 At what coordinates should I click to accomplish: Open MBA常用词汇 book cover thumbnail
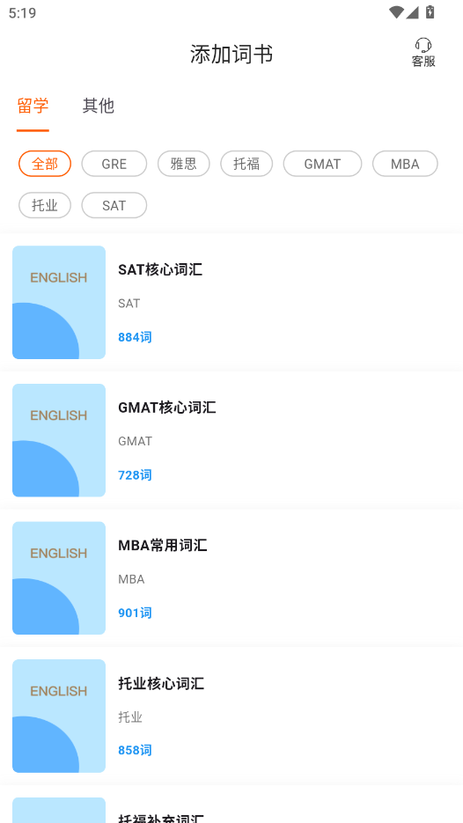point(59,578)
